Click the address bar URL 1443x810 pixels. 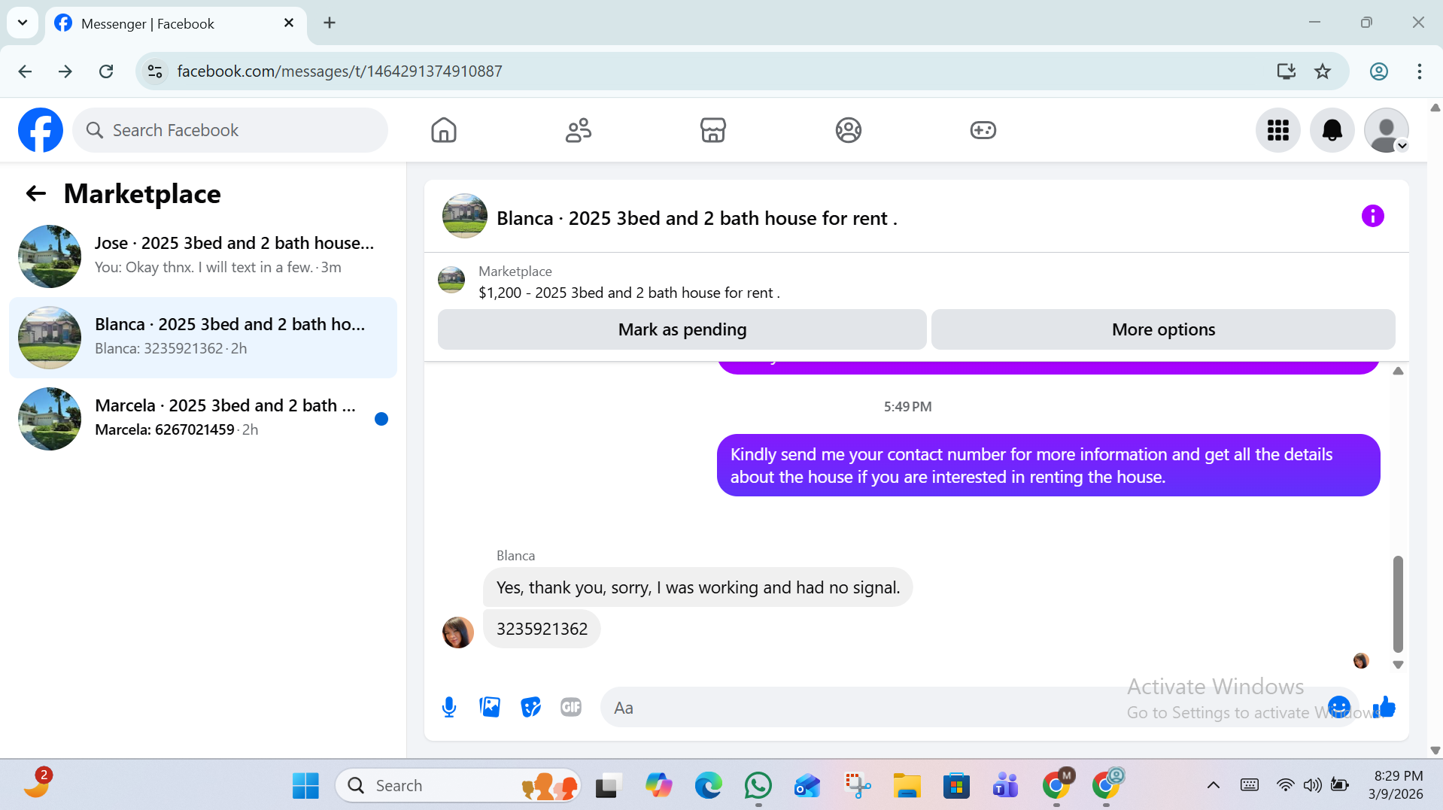coord(339,71)
